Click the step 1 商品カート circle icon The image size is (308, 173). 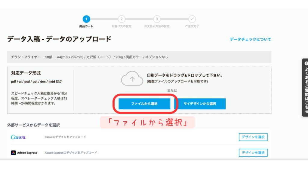click(x=87, y=19)
